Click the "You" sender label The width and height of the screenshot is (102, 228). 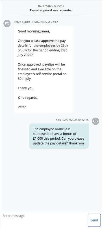pos(58,120)
